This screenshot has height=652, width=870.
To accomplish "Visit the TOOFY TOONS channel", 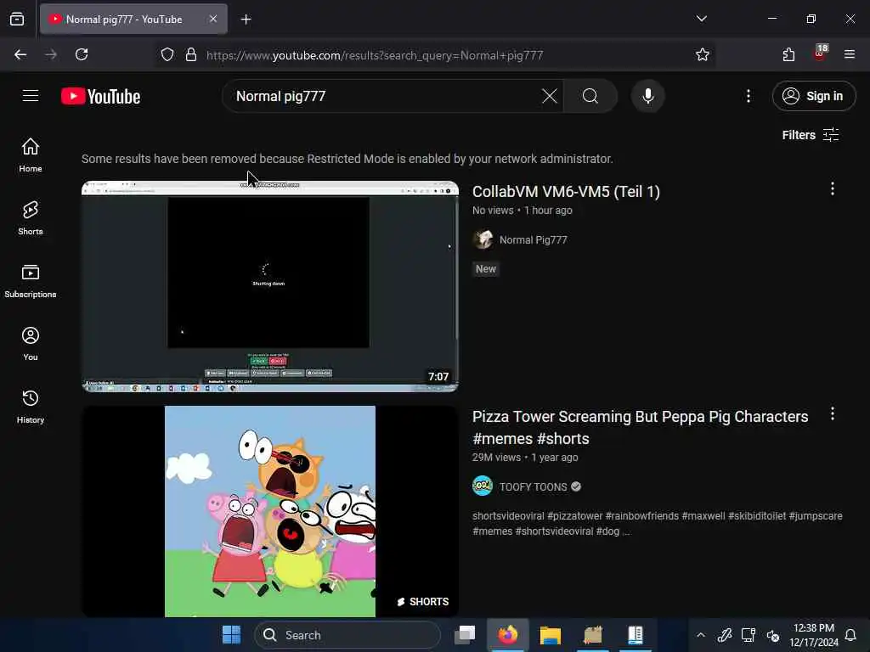I will [533, 486].
